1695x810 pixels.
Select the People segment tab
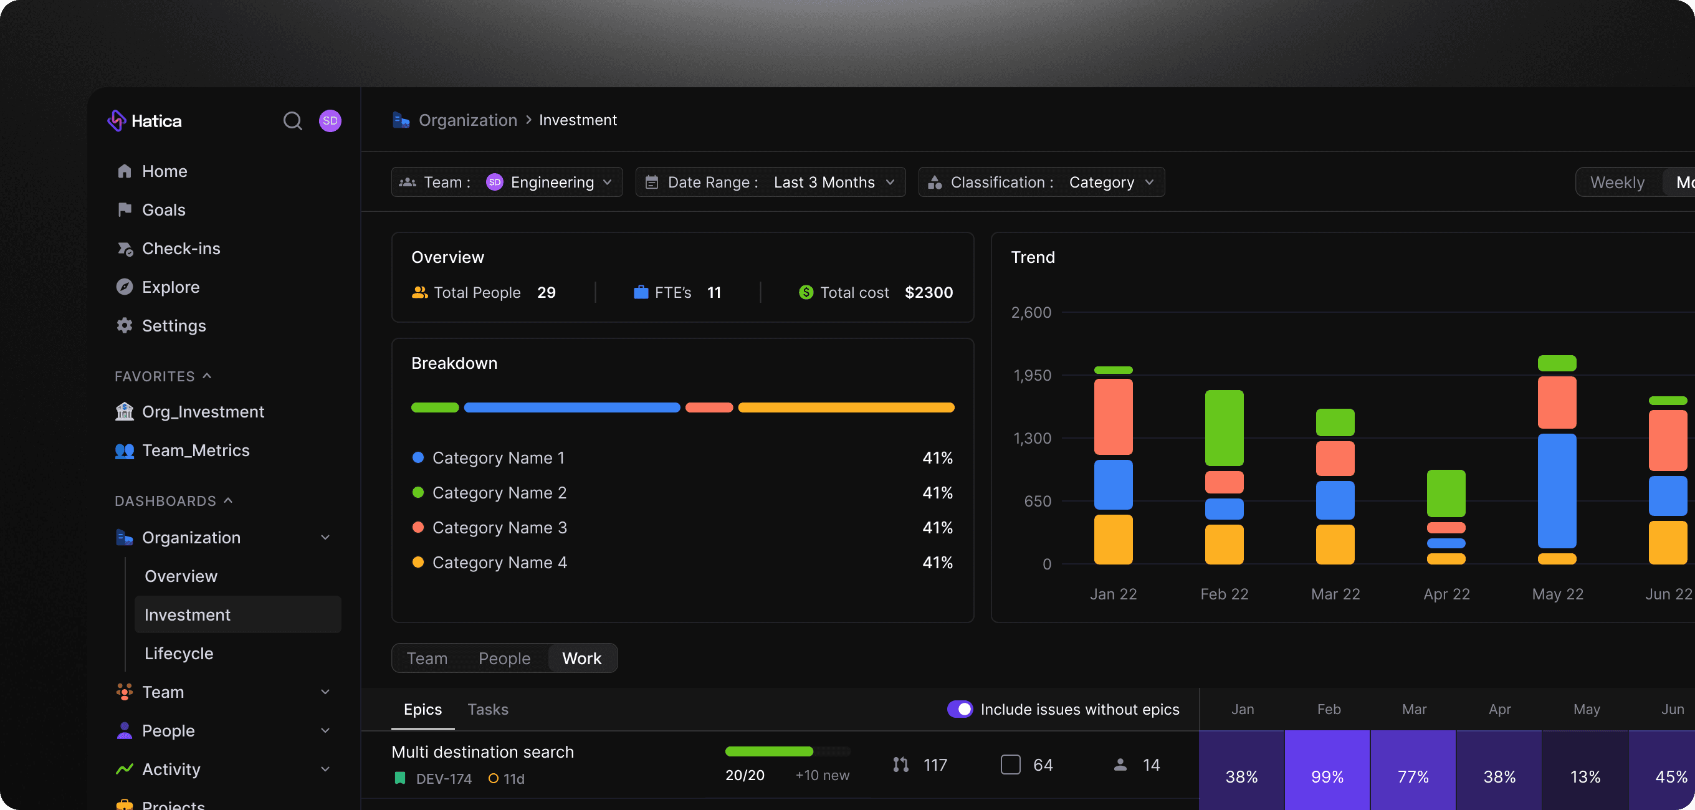(x=504, y=658)
